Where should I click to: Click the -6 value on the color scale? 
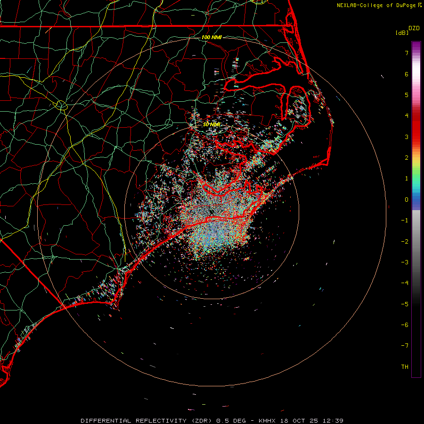(x=405, y=325)
